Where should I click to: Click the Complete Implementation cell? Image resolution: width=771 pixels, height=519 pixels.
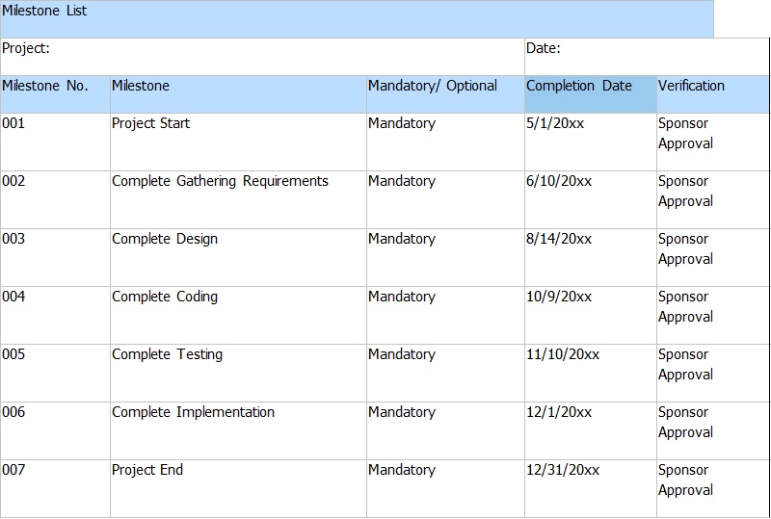238,431
